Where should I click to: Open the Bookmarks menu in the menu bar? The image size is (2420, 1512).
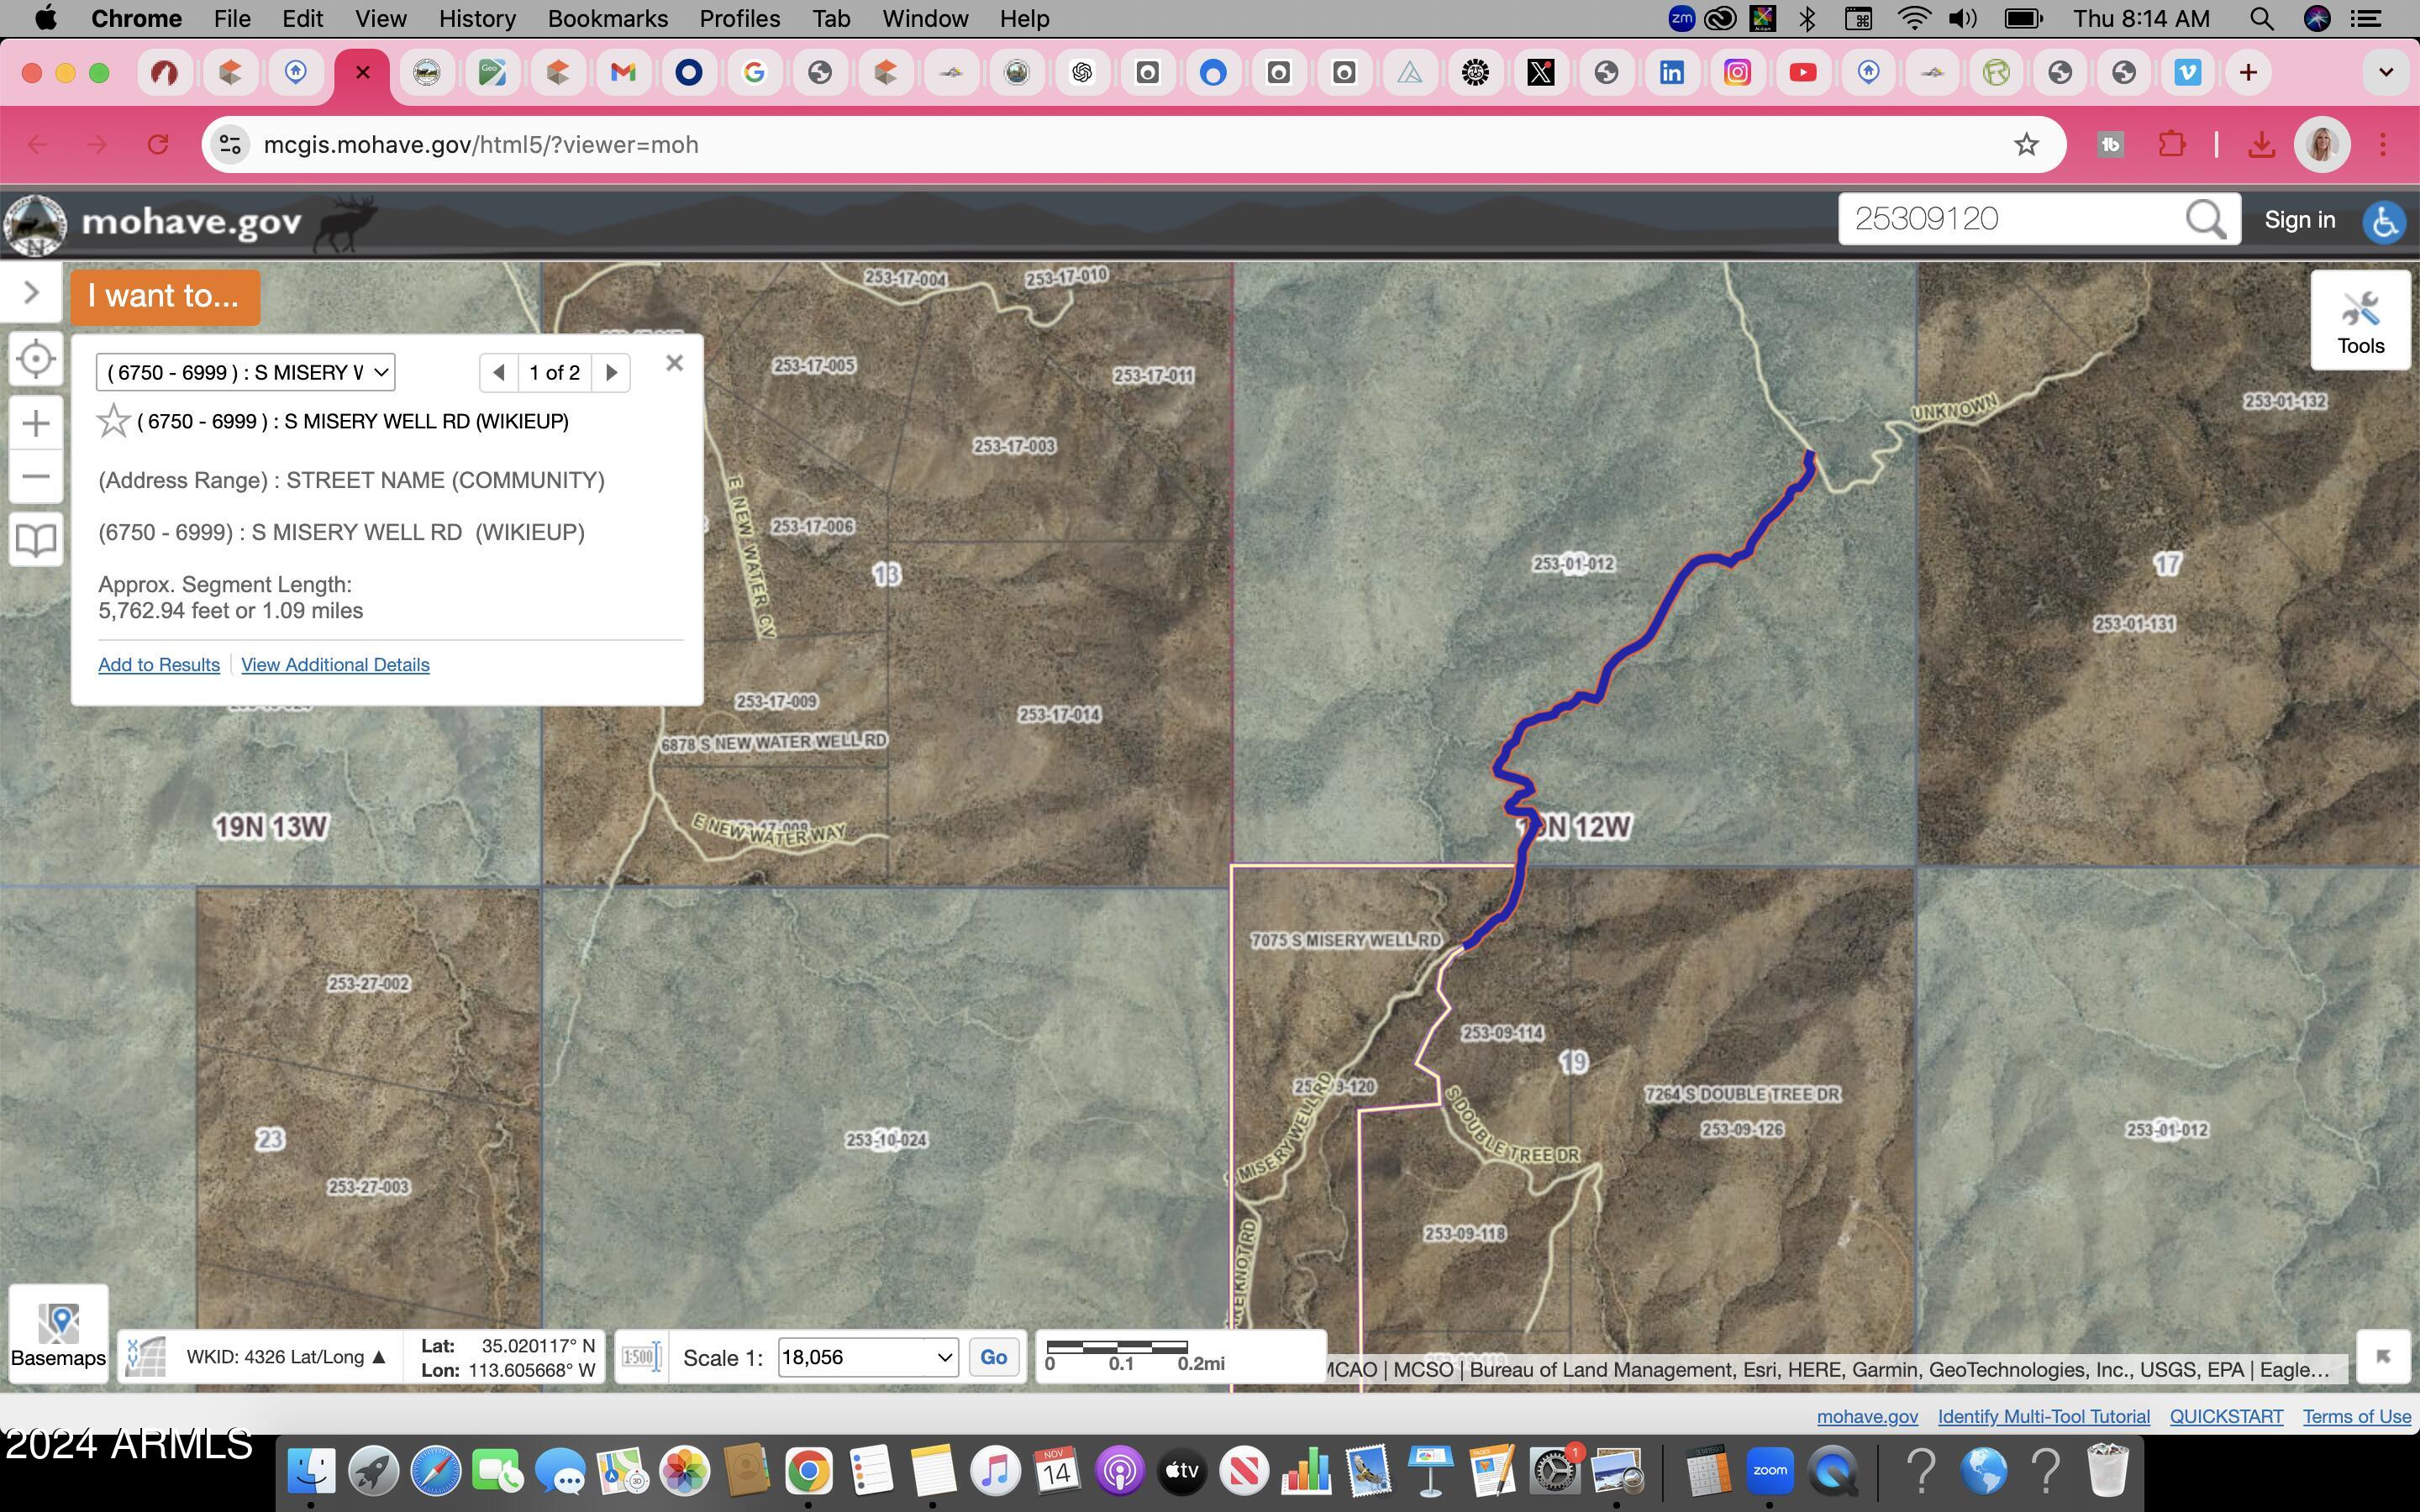pyautogui.click(x=607, y=18)
